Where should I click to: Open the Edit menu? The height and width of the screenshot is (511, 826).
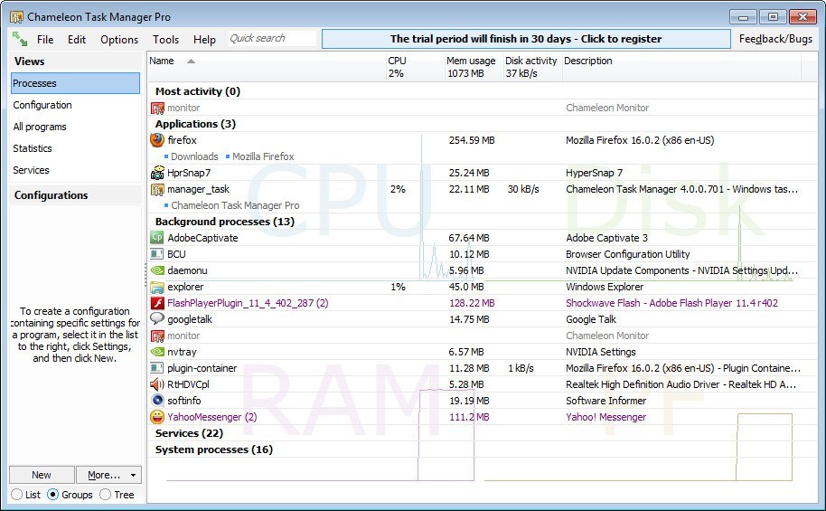click(x=77, y=40)
